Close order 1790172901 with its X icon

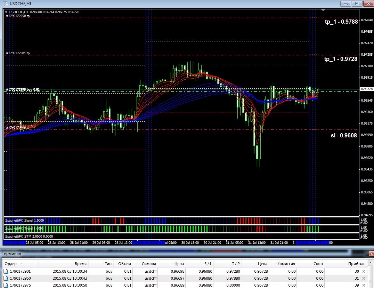coord(364,271)
